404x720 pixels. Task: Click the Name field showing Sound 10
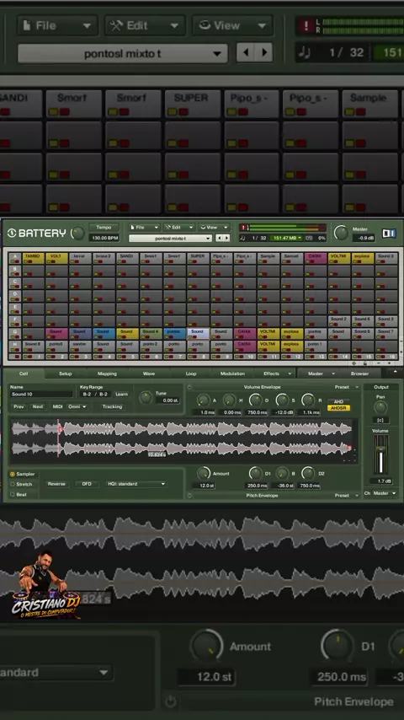pyautogui.click(x=41, y=394)
